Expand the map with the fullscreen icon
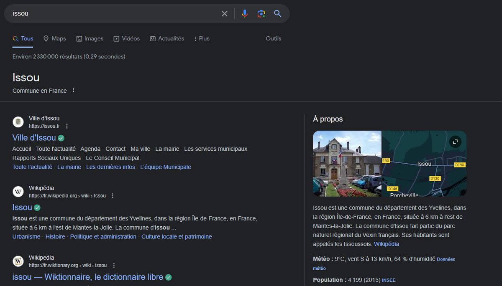Viewport: 502px width, 286px height. [x=456, y=142]
